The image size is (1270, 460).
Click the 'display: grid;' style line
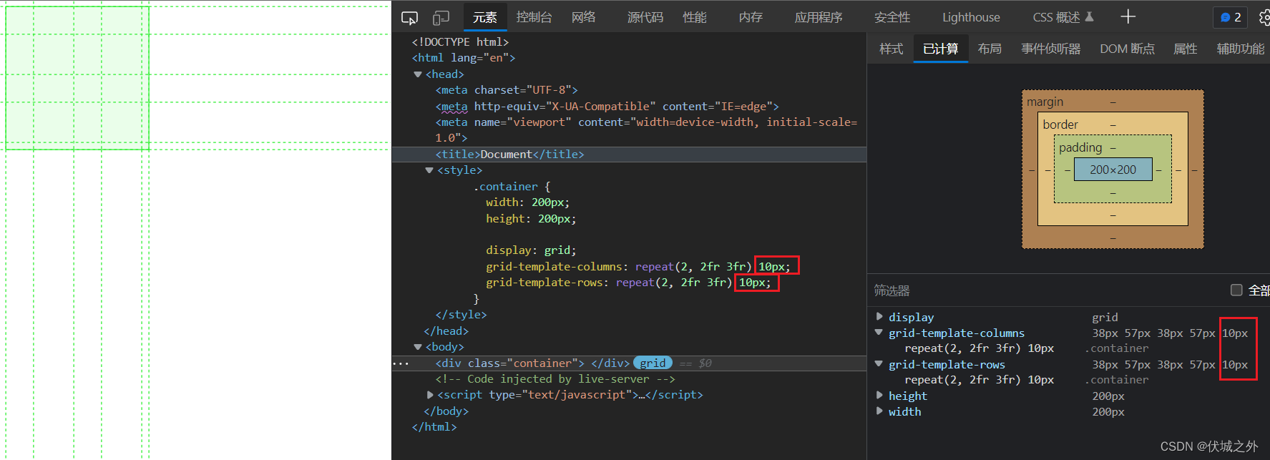pos(531,250)
